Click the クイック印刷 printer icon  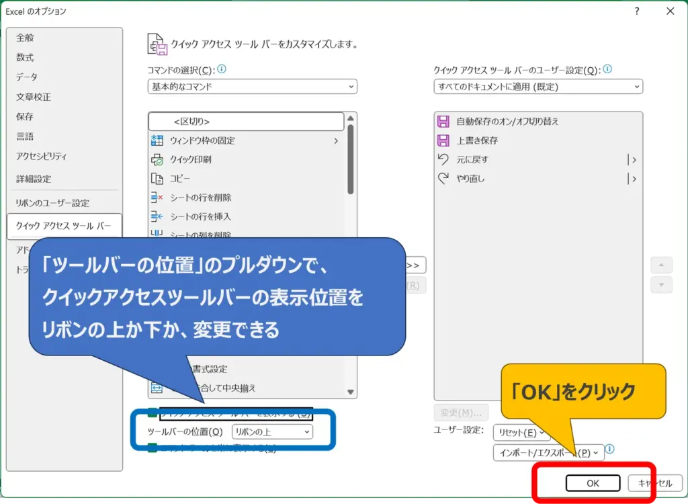coord(157,160)
